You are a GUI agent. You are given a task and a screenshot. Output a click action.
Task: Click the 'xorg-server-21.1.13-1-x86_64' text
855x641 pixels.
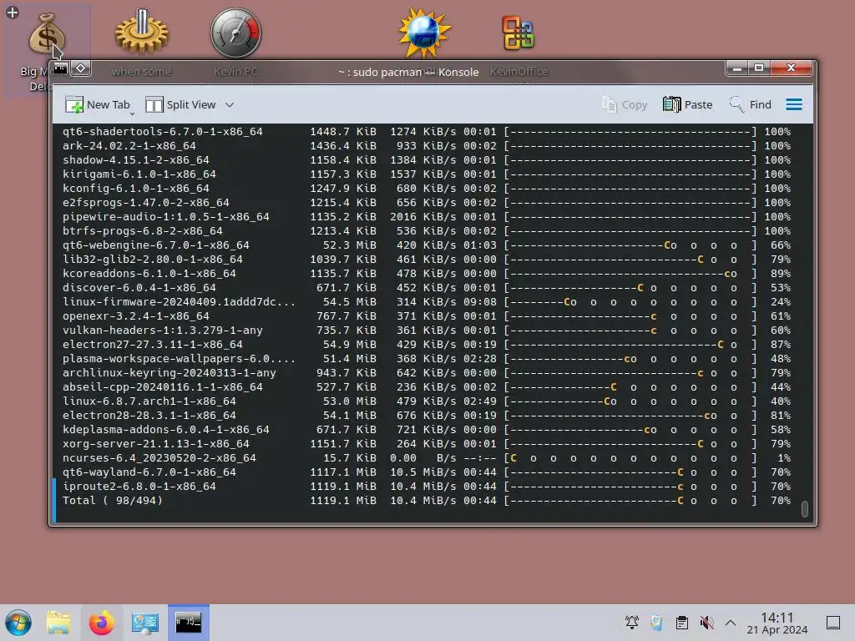[156, 443]
